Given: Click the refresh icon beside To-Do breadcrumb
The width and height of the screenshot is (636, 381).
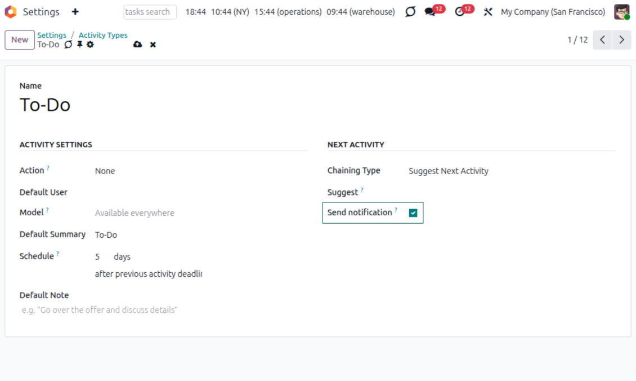Looking at the screenshot, I should (68, 45).
